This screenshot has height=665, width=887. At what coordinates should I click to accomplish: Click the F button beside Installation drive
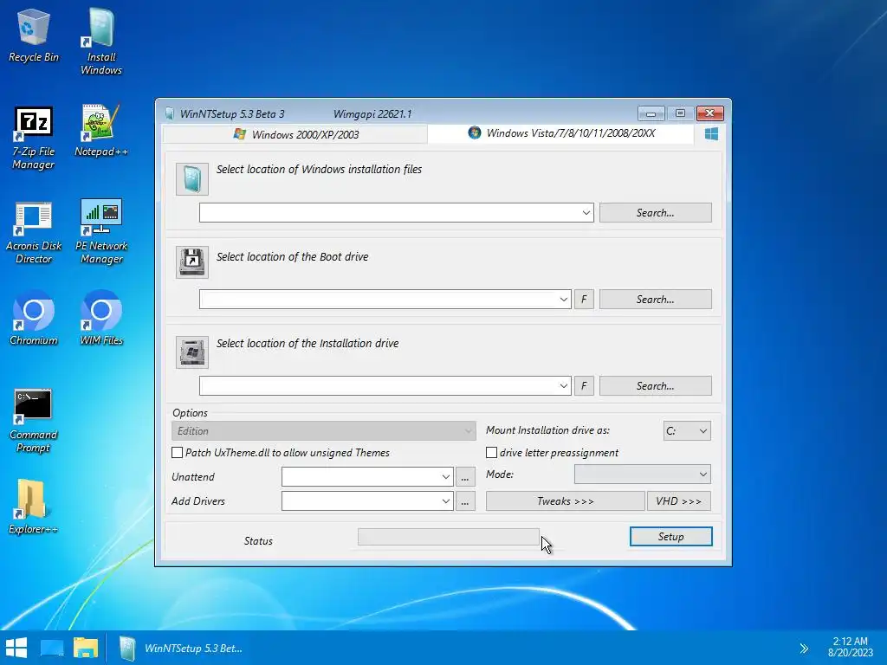585,385
